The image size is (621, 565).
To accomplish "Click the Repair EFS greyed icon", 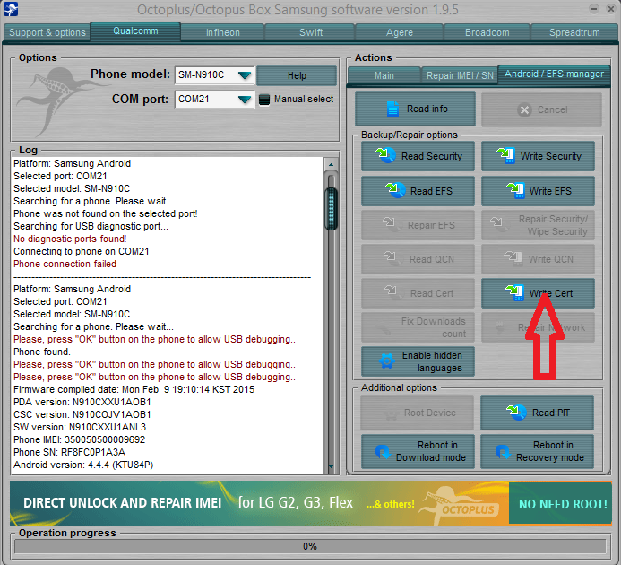I will coord(391,224).
